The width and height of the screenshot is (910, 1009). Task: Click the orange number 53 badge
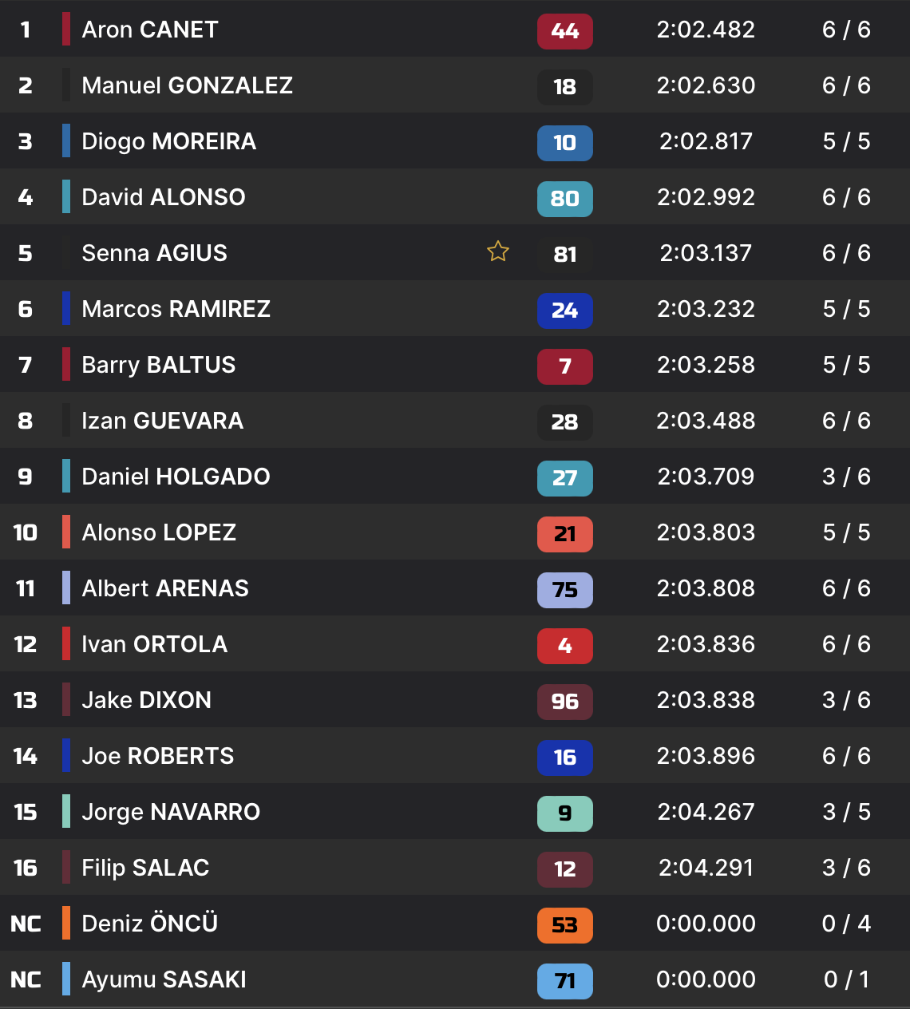tap(564, 925)
